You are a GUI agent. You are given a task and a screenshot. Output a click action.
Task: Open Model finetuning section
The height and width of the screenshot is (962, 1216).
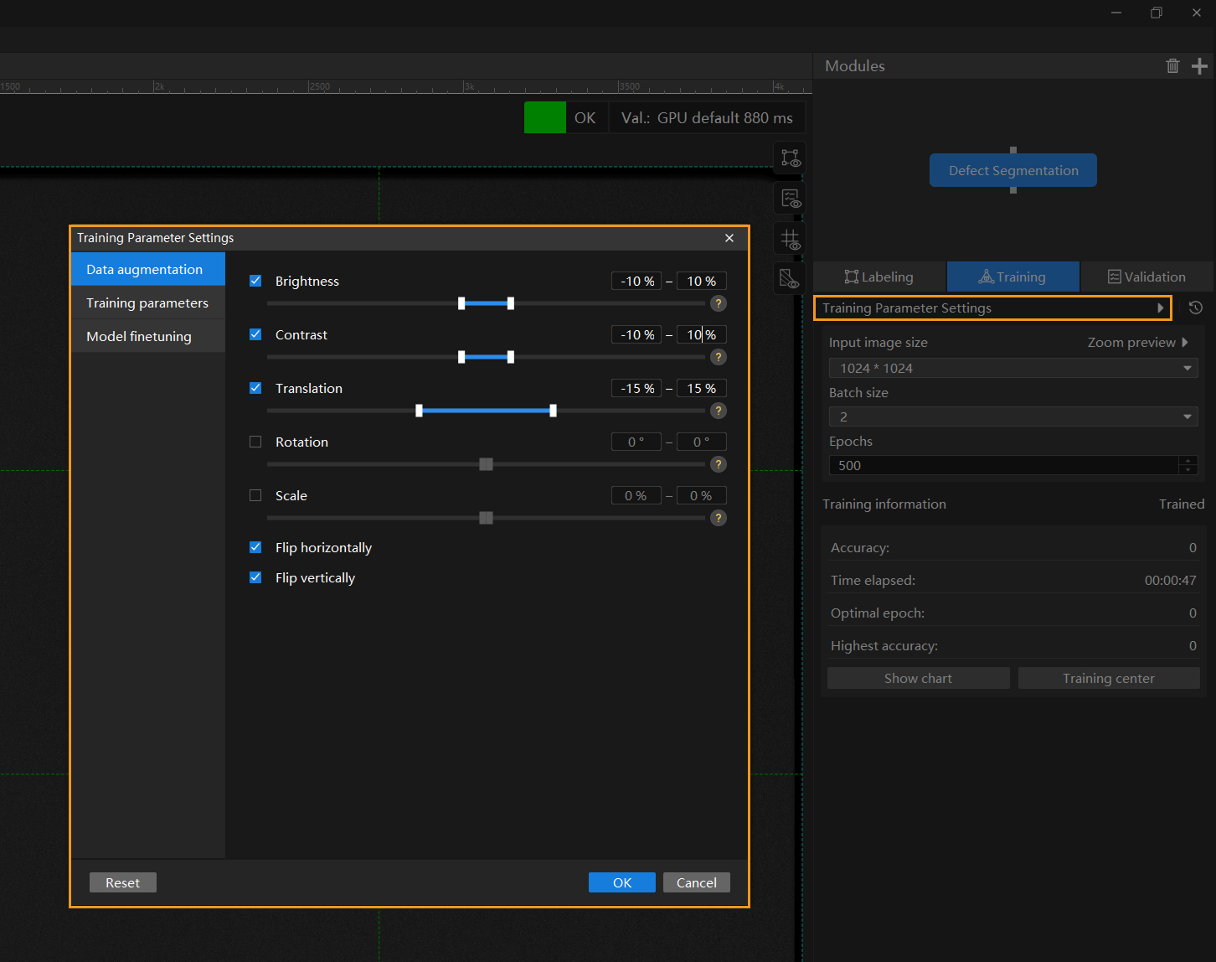(148, 336)
